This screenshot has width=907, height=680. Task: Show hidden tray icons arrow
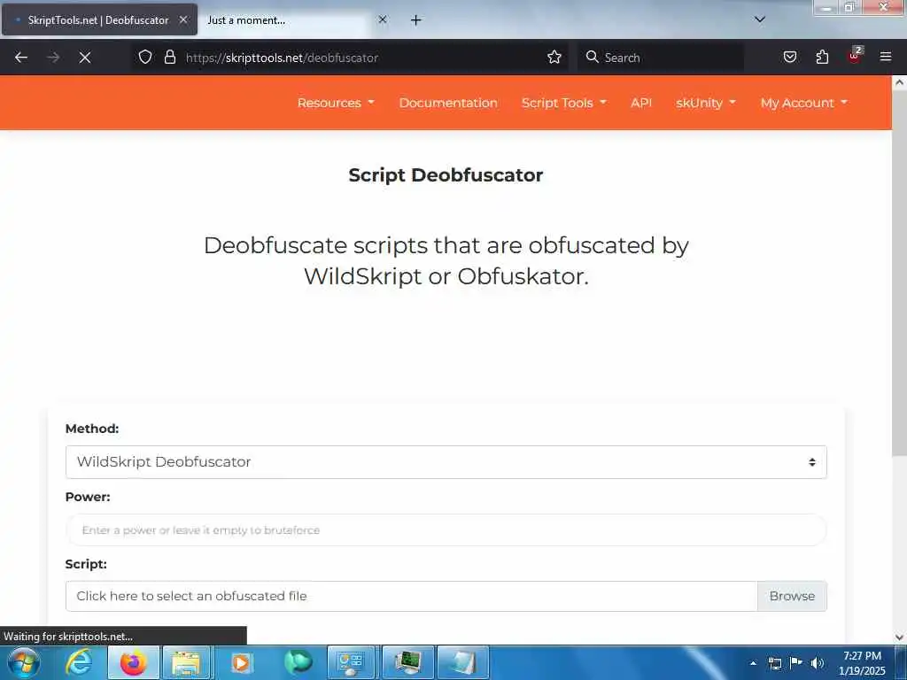coord(753,663)
